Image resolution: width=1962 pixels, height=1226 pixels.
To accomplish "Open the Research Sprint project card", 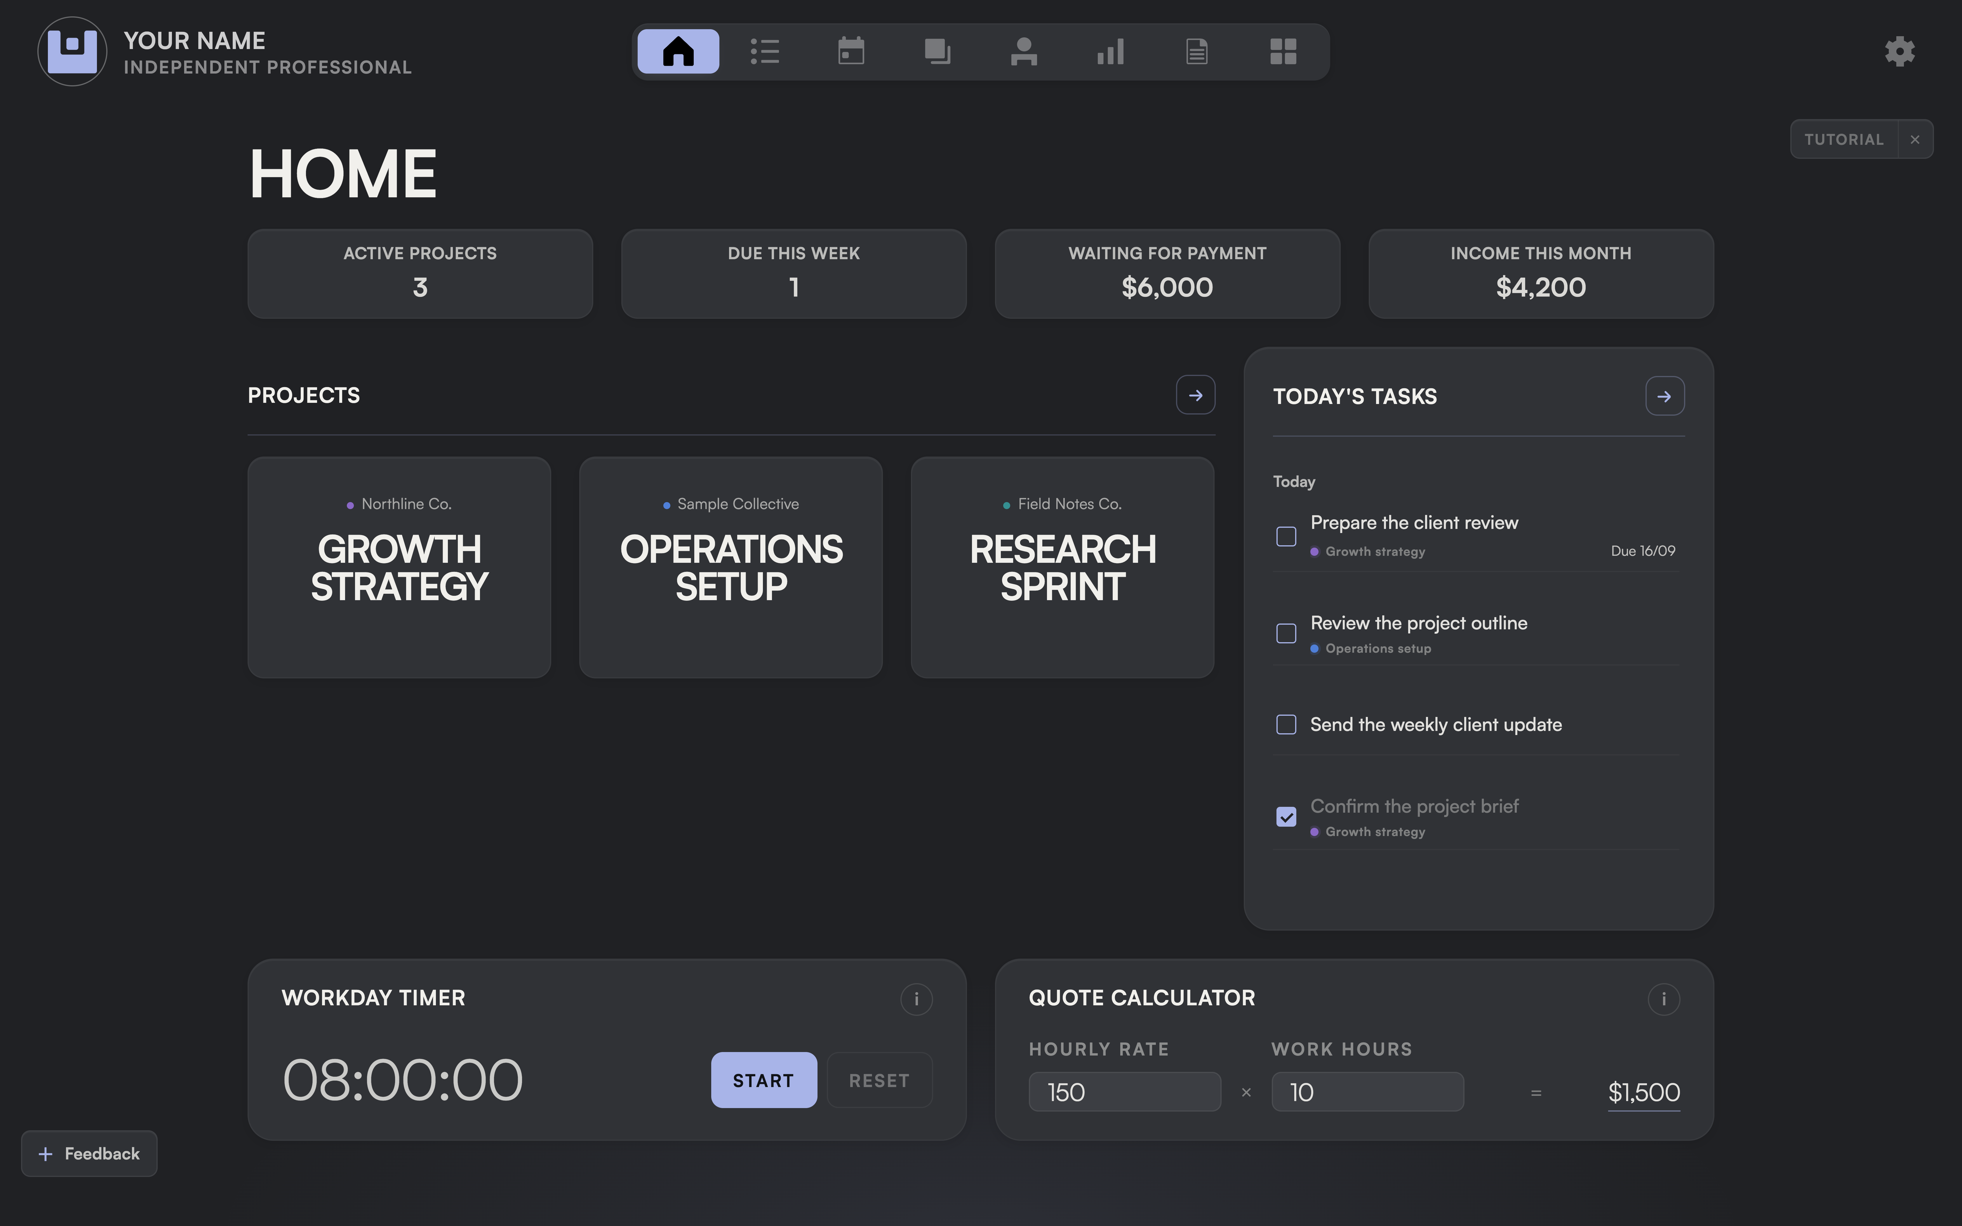I will pyautogui.click(x=1062, y=567).
